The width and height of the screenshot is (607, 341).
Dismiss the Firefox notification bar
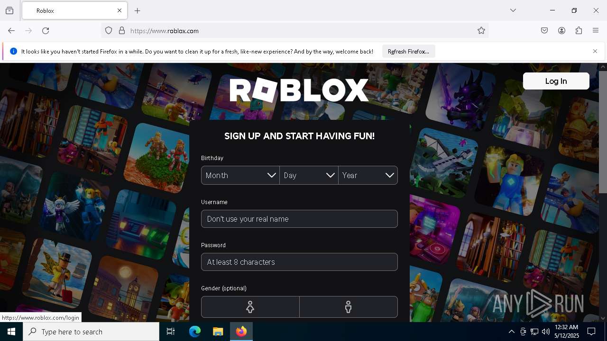click(595, 51)
